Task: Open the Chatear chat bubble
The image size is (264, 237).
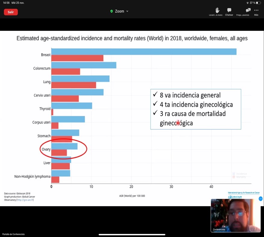Action: pyautogui.click(x=229, y=10)
